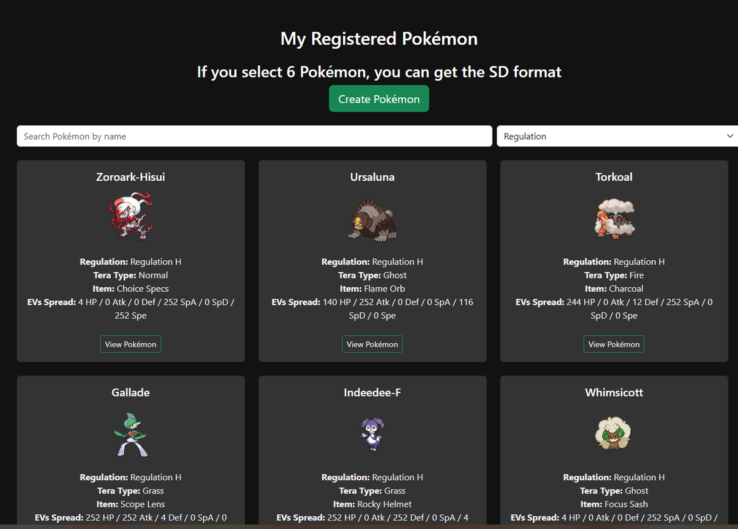This screenshot has height=529, width=738.
Task: Click the Gallade card title
Action: (x=130, y=392)
